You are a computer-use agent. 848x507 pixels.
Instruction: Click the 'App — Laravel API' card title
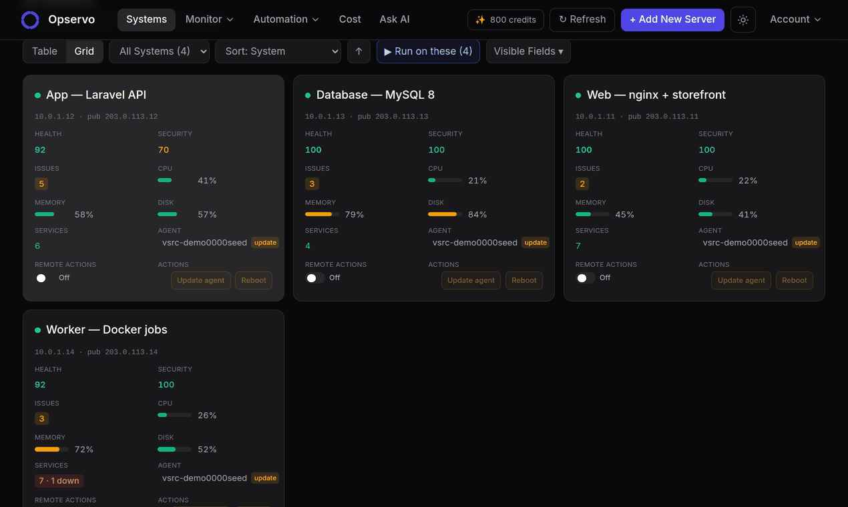96,95
